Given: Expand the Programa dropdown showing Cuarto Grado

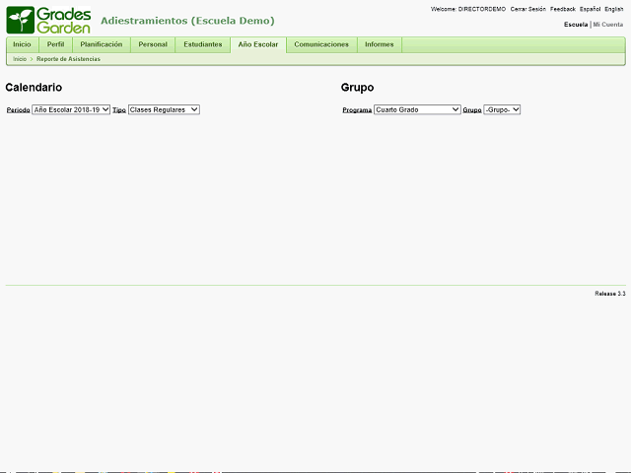Looking at the screenshot, I should click(417, 109).
